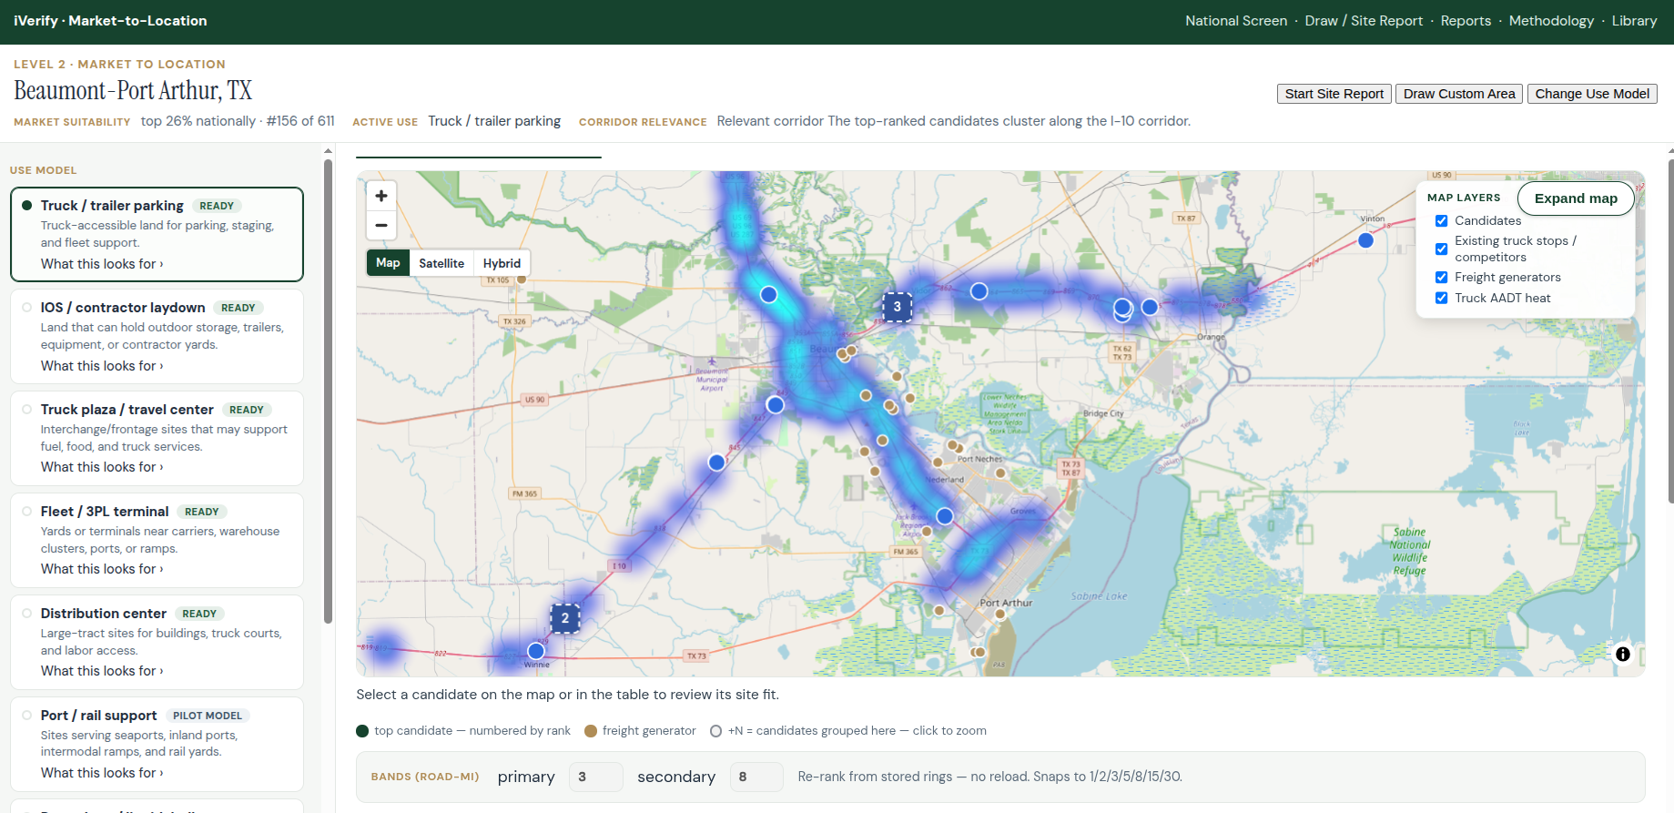Screen dimensions: 1674x813
Task: Select Port / rail support pilot model
Action: pos(157,744)
